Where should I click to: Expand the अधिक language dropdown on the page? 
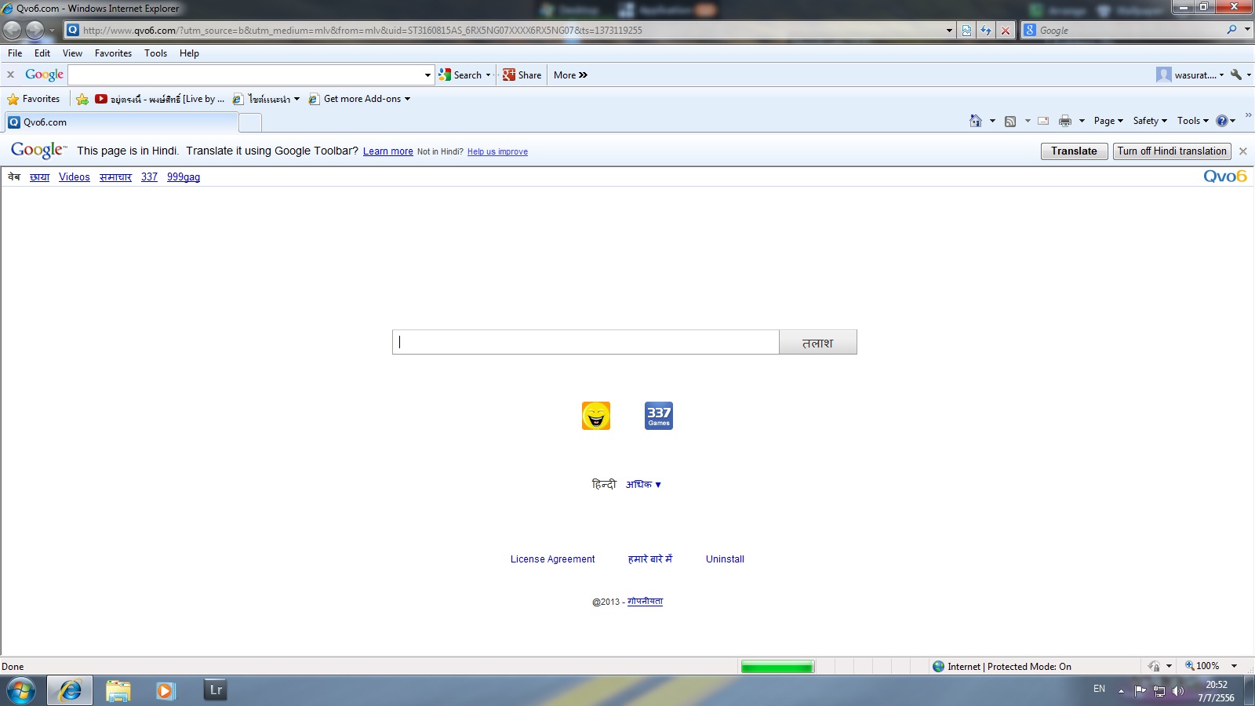coord(643,485)
